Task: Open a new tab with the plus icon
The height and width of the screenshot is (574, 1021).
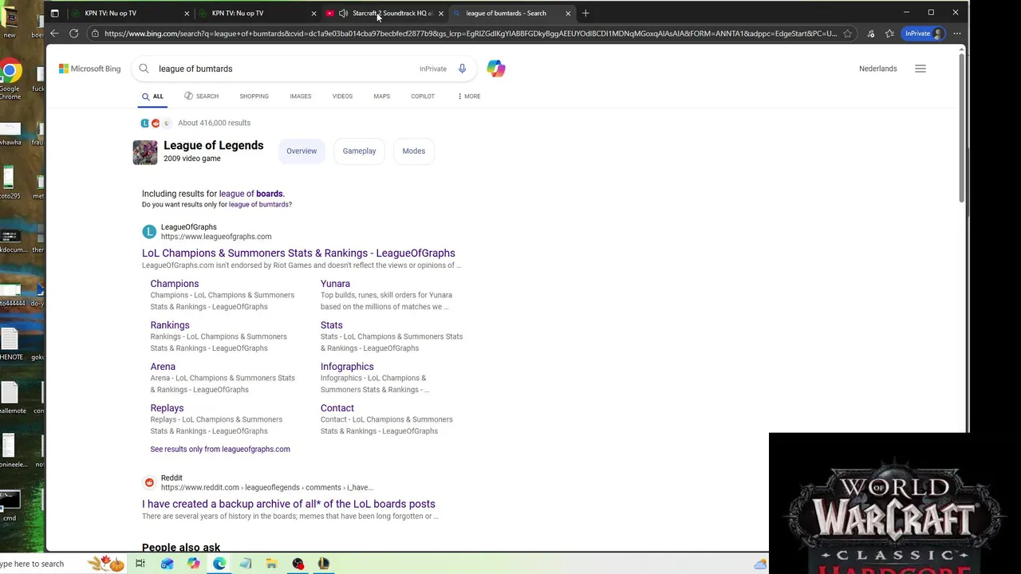Action: [585, 13]
